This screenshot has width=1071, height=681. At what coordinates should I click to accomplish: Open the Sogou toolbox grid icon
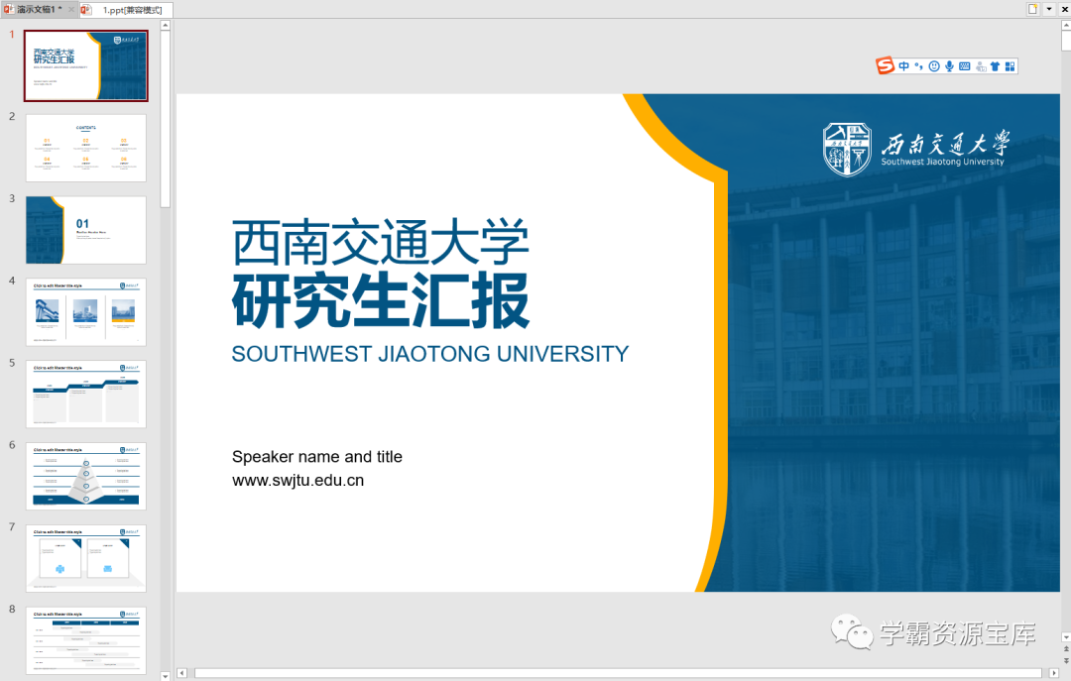[x=1011, y=65]
